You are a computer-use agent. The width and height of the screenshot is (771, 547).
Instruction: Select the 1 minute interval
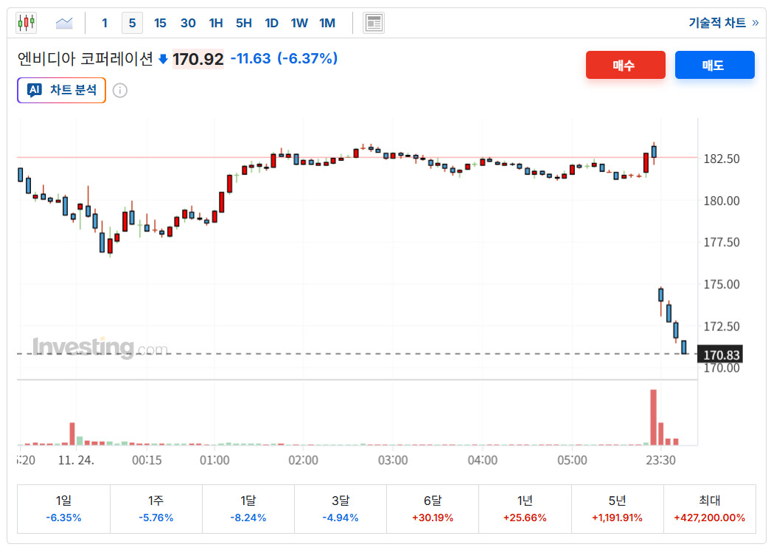click(104, 23)
